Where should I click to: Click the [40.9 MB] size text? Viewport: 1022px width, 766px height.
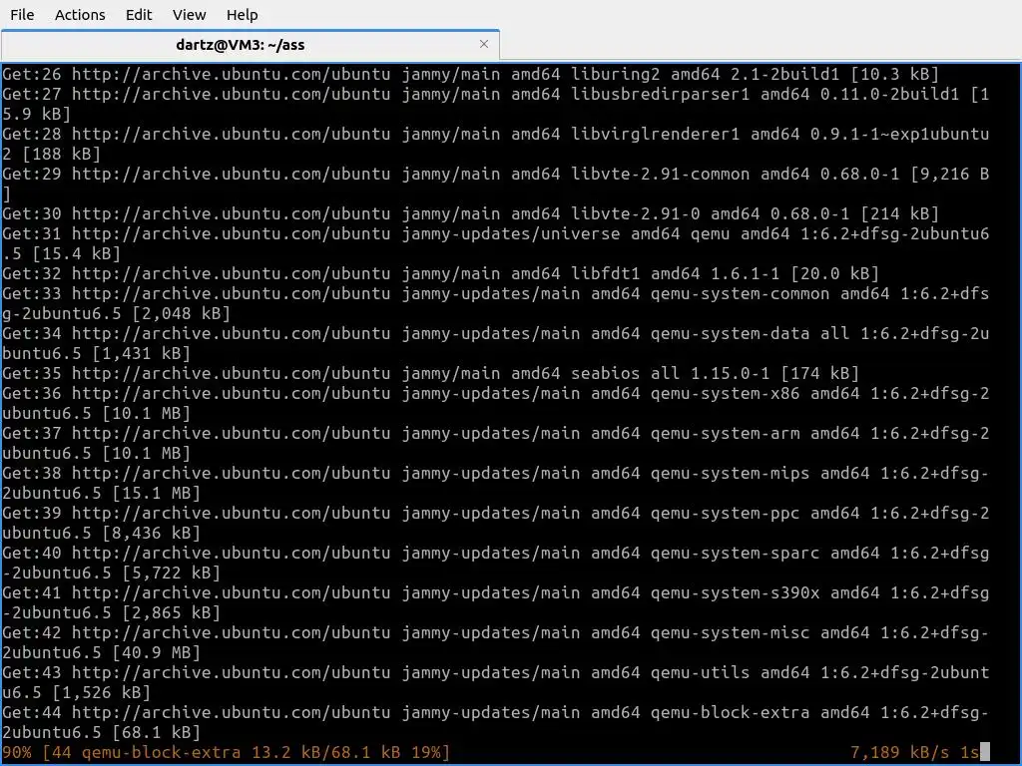coord(156,652)
